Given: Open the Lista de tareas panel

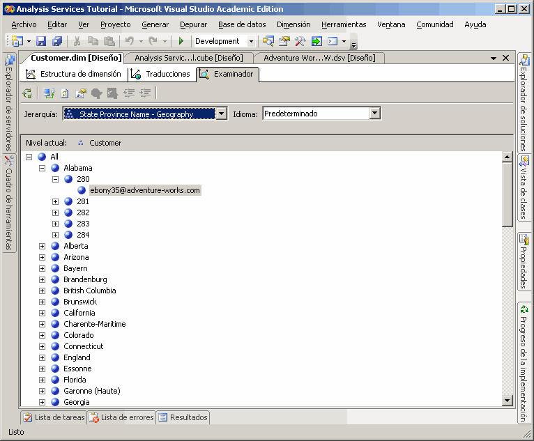Looking at the screenshot, I should (x=54, y=417).
